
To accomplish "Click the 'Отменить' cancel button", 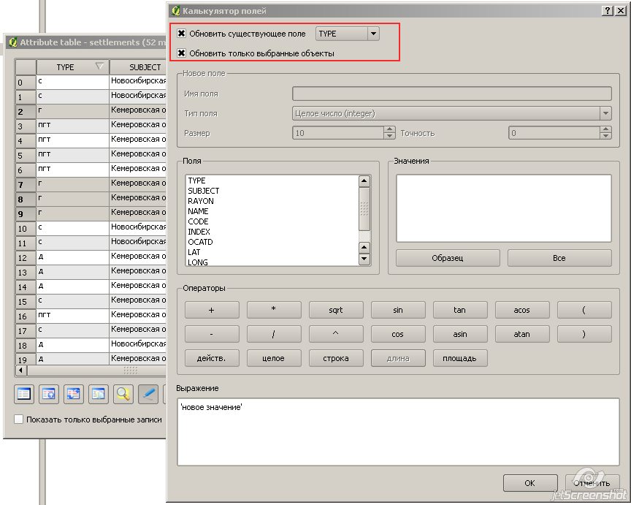I will click(x=592, y=483).
